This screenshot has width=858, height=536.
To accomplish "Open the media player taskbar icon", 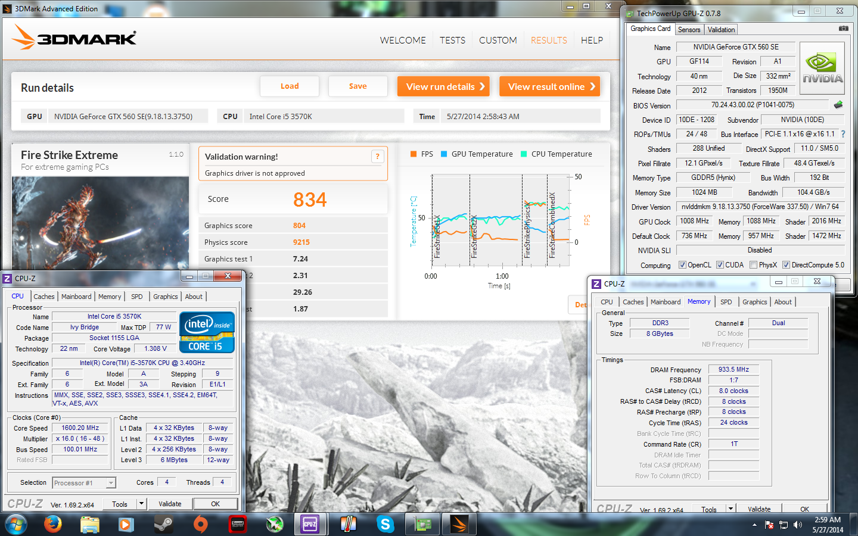I will pyautogui.click(x=126, y=524).
